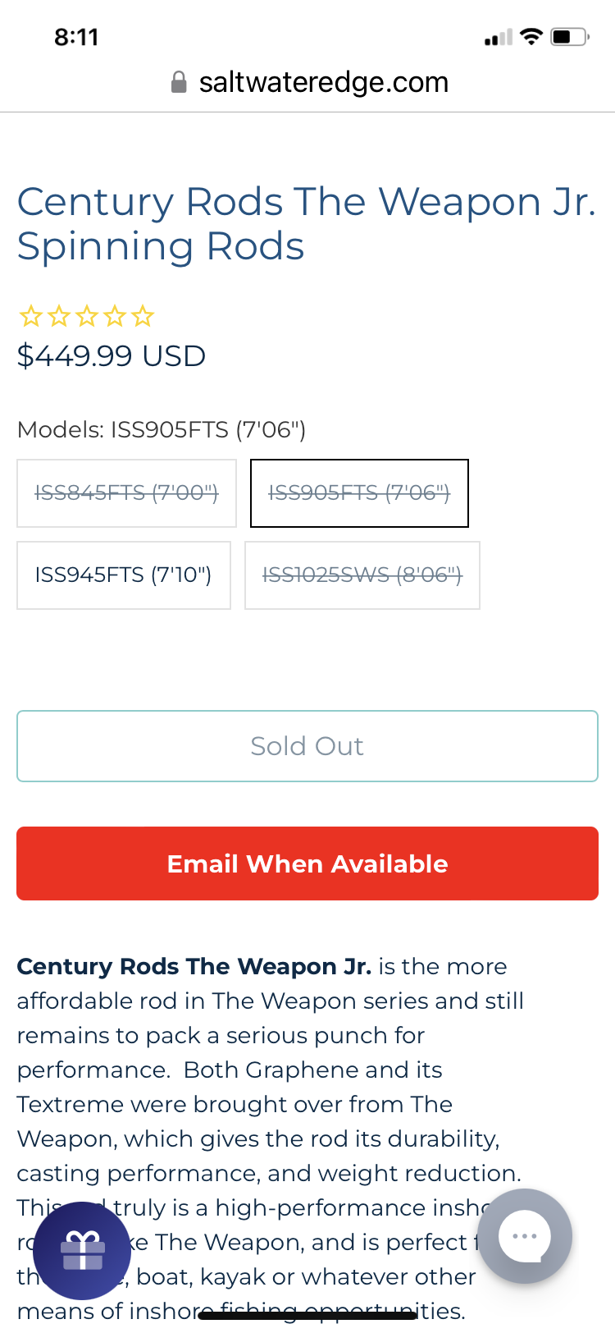This screenshot has width=615, height=1333.
Task: Click the third review star
Action: (87, 315)
